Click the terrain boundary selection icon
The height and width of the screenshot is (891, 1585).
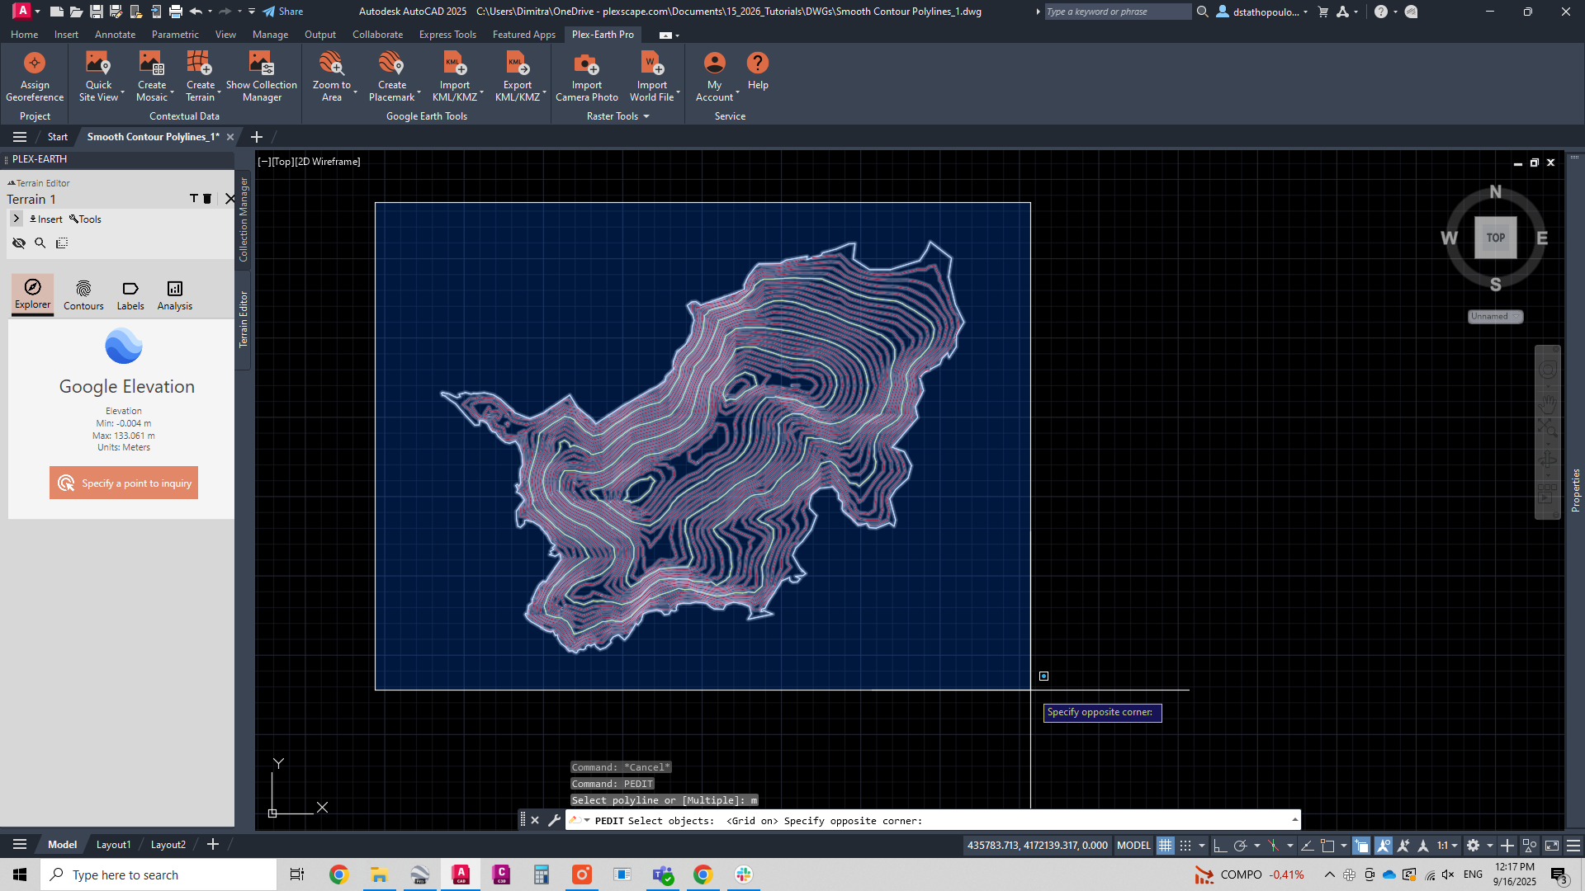click(62, 243)
